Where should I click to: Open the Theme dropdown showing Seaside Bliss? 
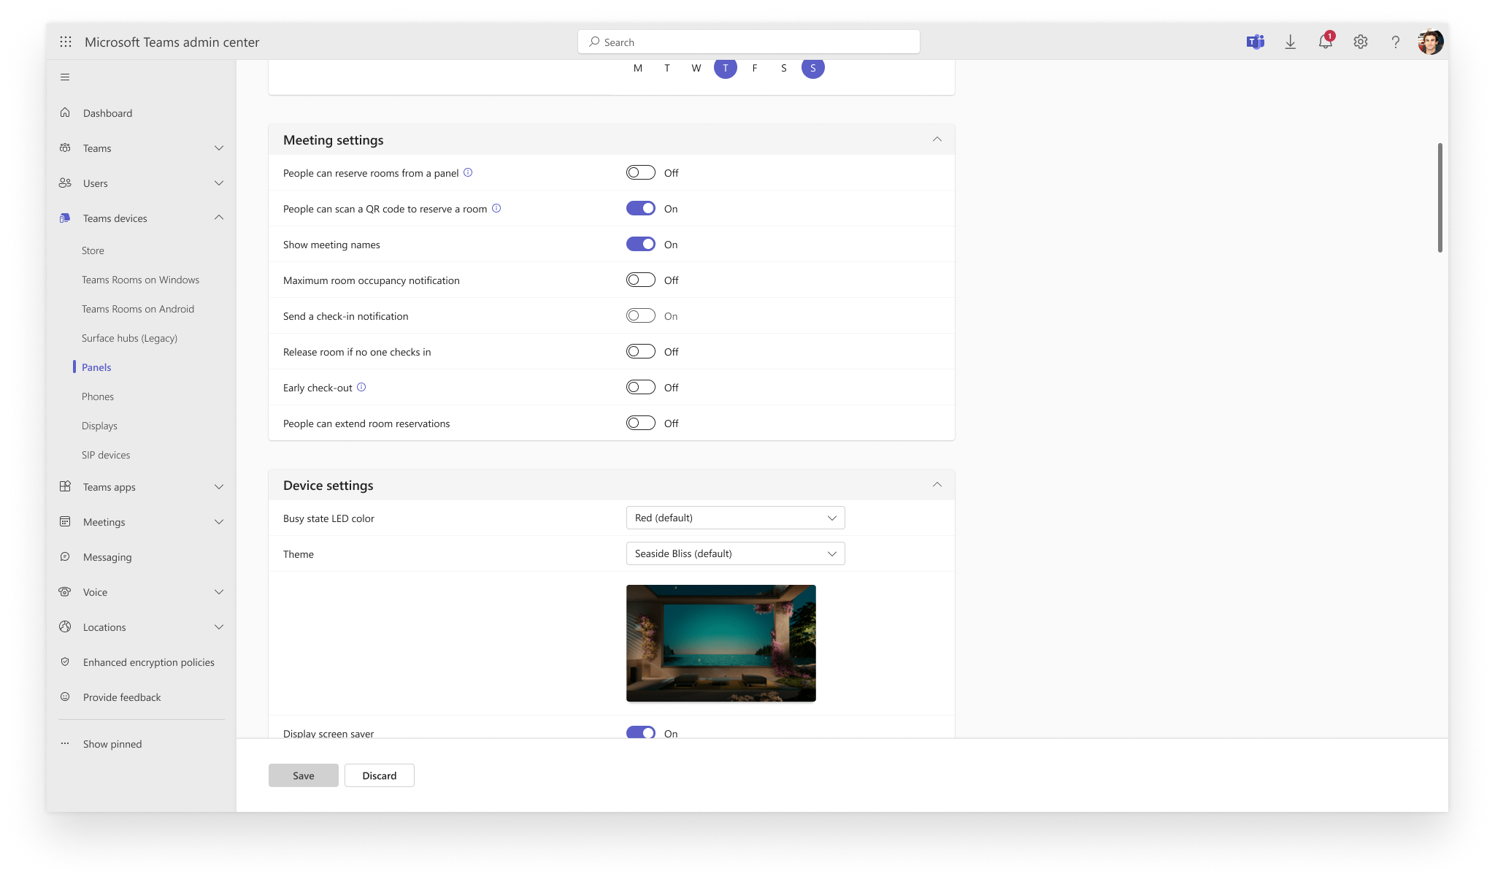click(x=734, y=553)
